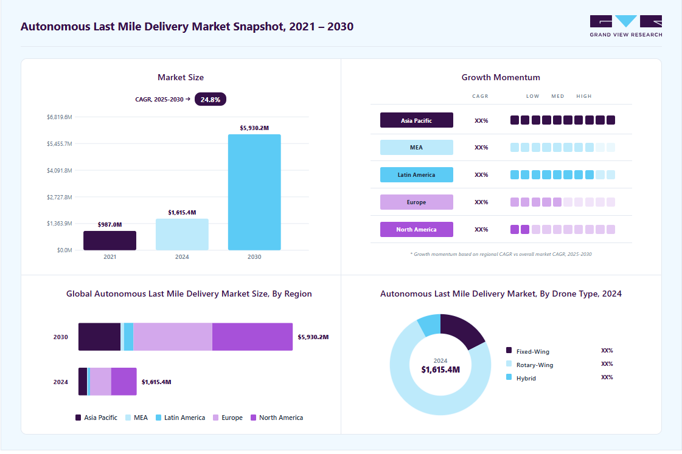Click the 2021 market size bar
This screenshot has width=682, height=454.
coord(110,241)
